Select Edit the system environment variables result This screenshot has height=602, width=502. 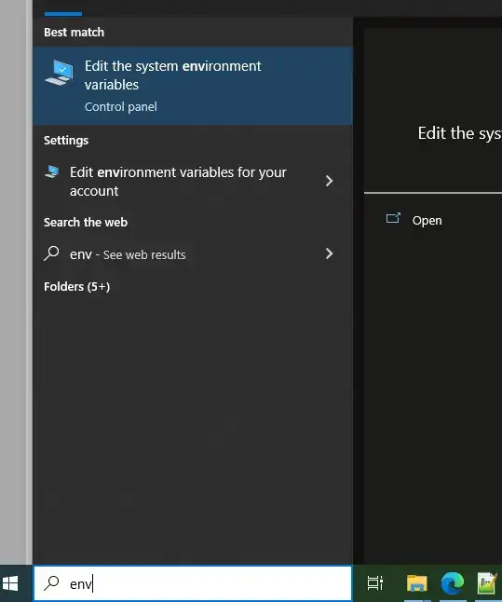pos(193,86)
